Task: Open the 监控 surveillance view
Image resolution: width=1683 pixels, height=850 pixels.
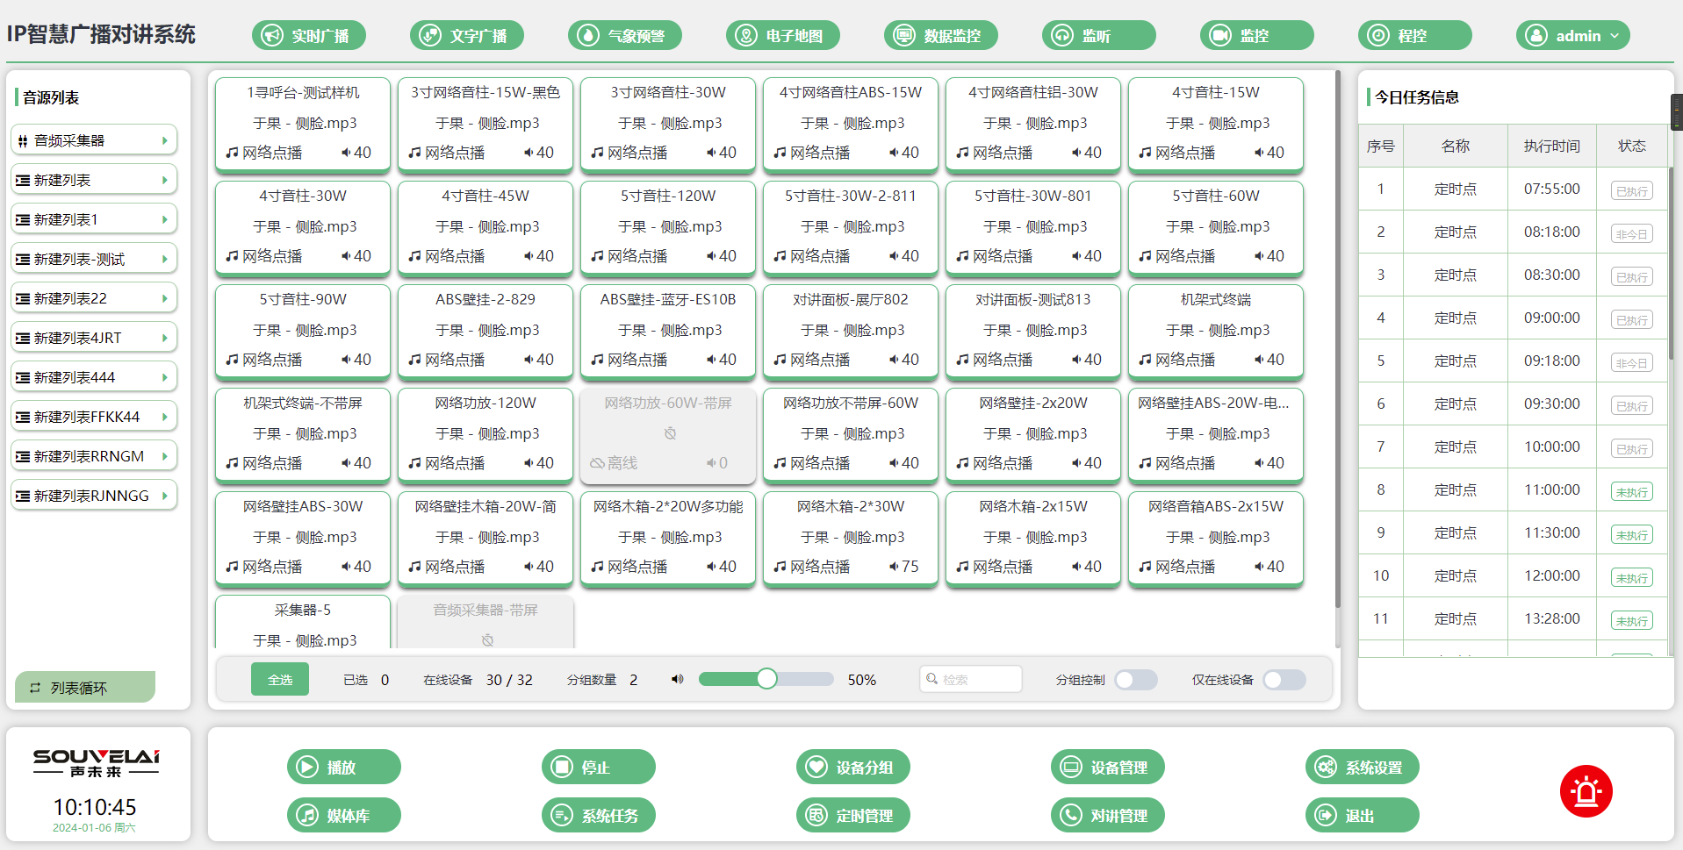Action: coord(1256,35)
